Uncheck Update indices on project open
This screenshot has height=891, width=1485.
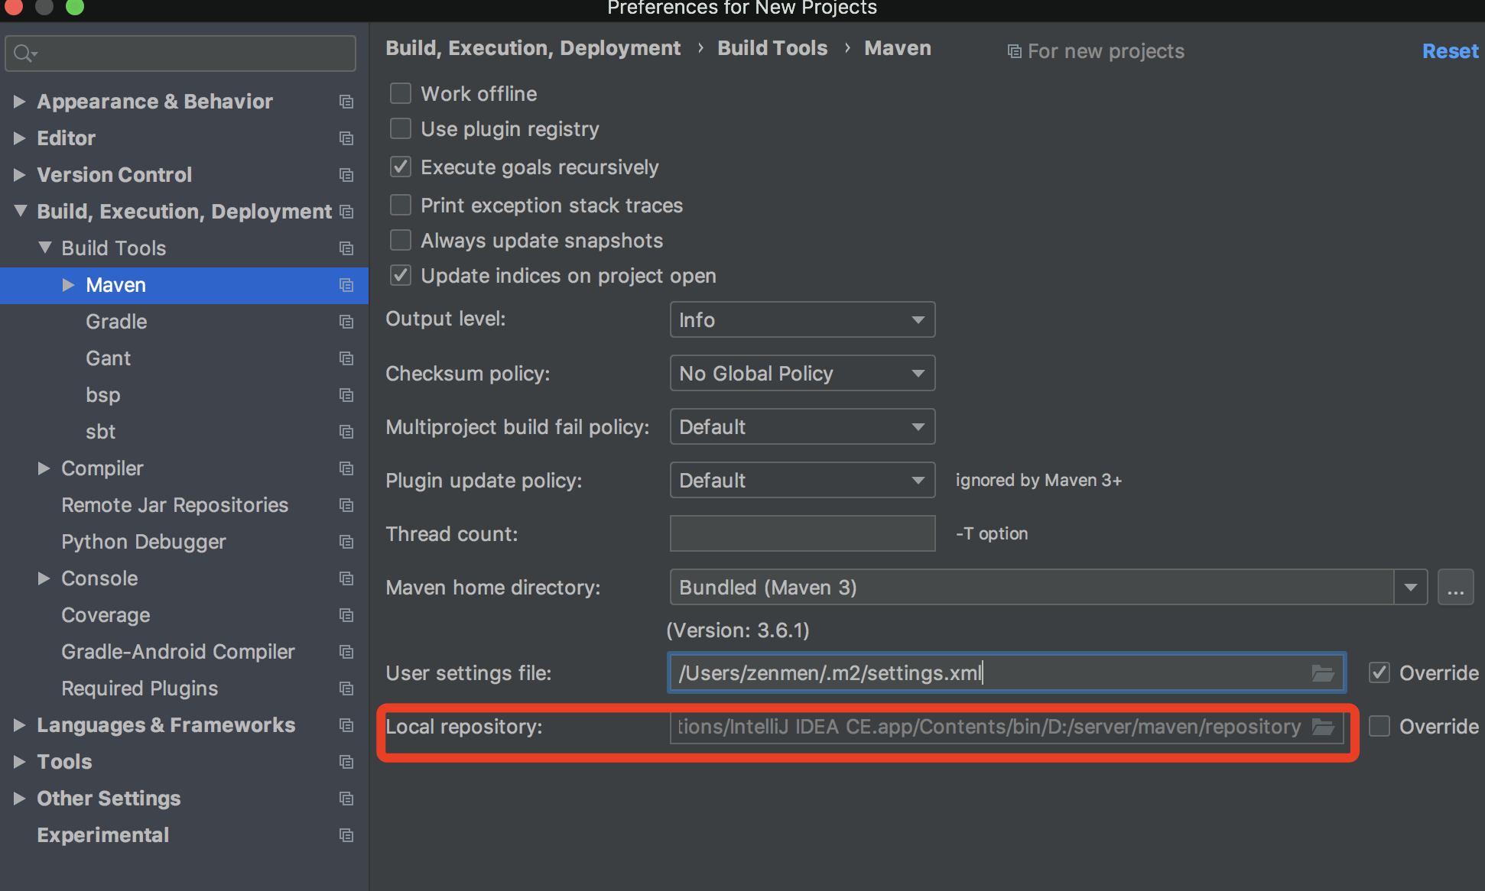tap(401, 275)
